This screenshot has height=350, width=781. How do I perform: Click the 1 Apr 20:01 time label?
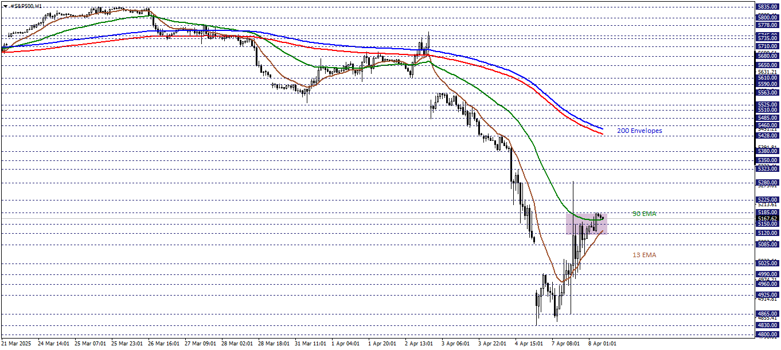click(x=382, y=344)
